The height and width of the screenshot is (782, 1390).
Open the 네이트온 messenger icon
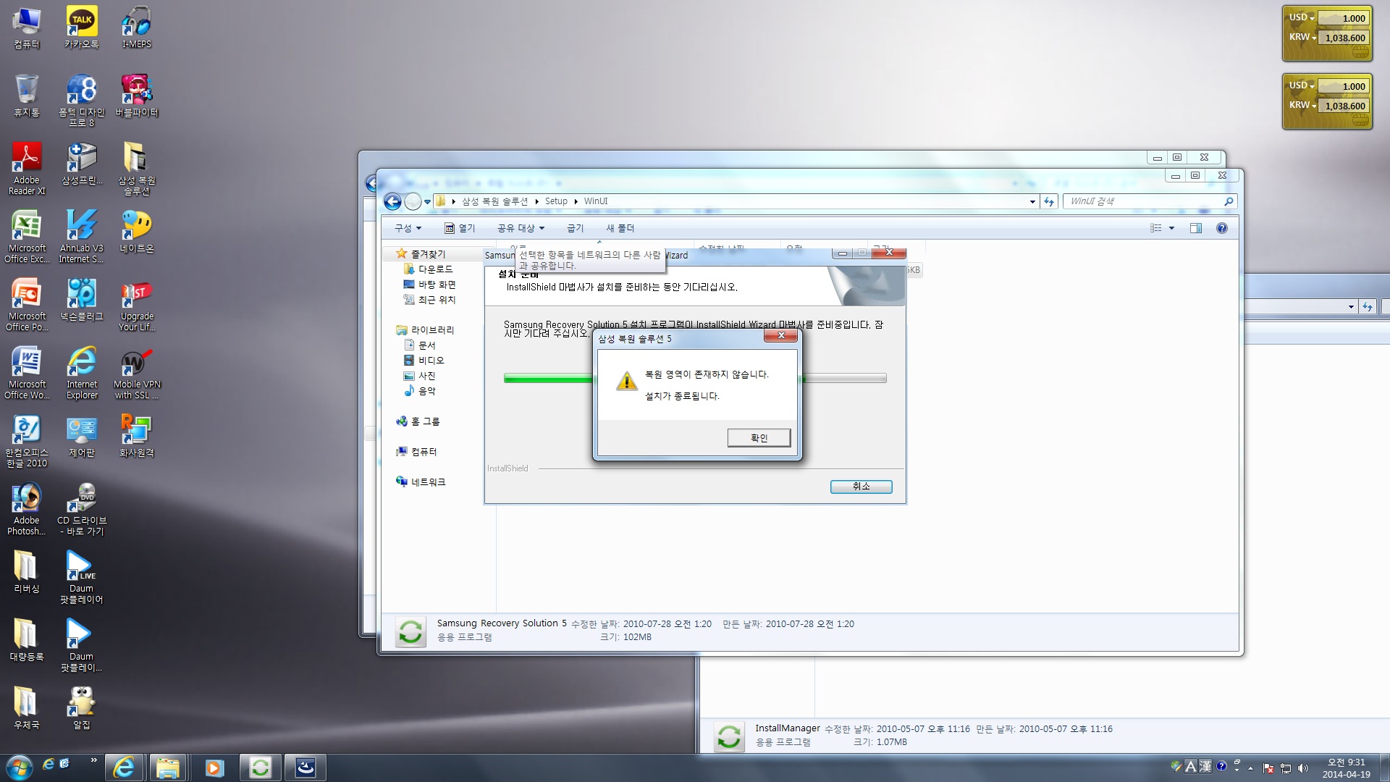tap(136, 232)
